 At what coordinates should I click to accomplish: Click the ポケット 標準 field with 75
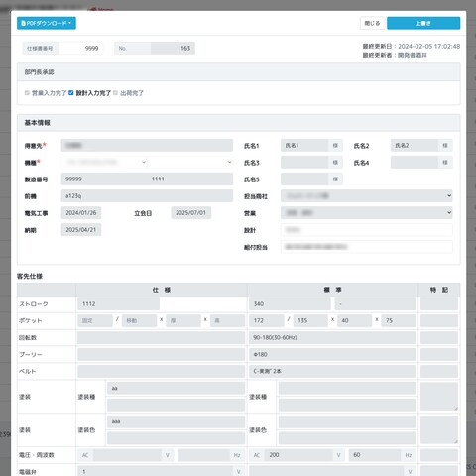[x=399, y=320]
